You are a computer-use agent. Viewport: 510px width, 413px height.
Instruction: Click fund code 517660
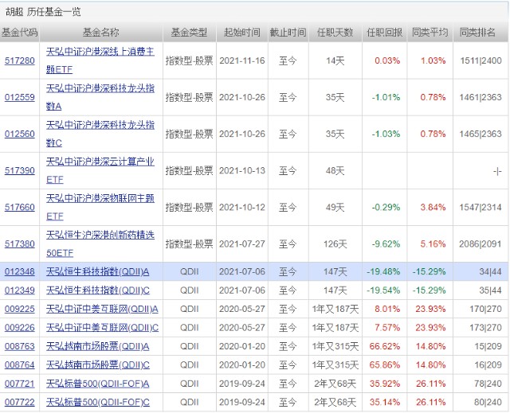(19, 208)
